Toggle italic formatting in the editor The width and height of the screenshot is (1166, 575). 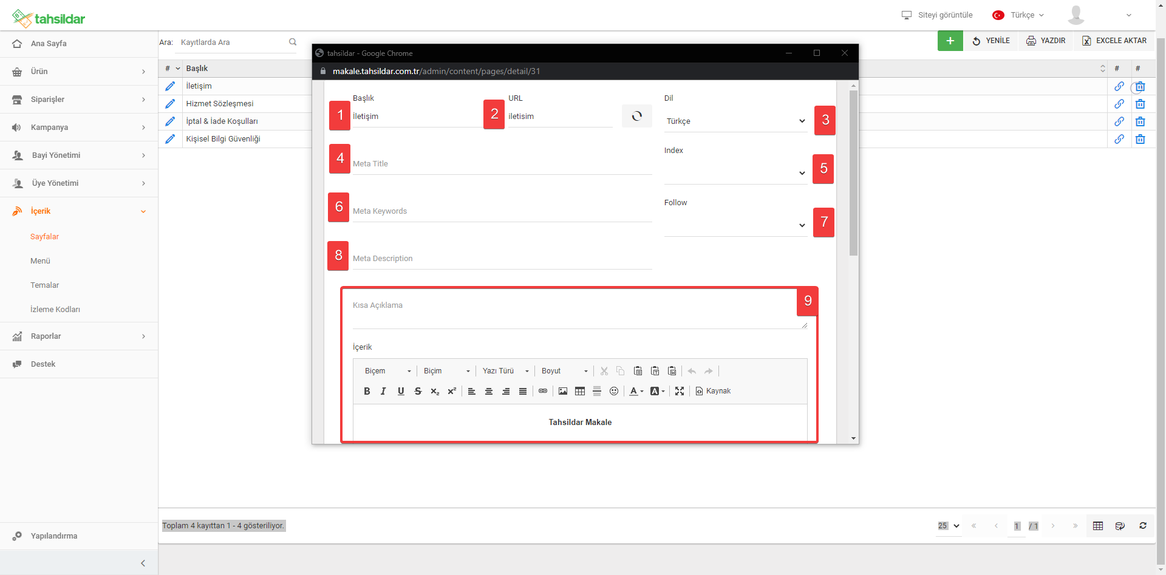click(383, 391)
